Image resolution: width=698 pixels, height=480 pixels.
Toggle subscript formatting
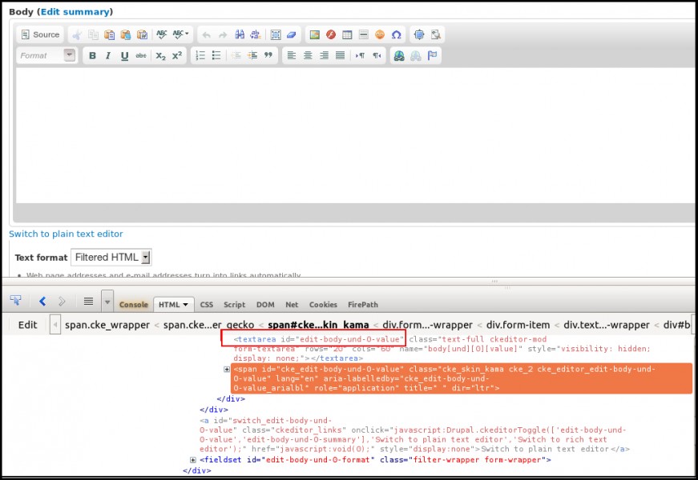pos(160,56)
